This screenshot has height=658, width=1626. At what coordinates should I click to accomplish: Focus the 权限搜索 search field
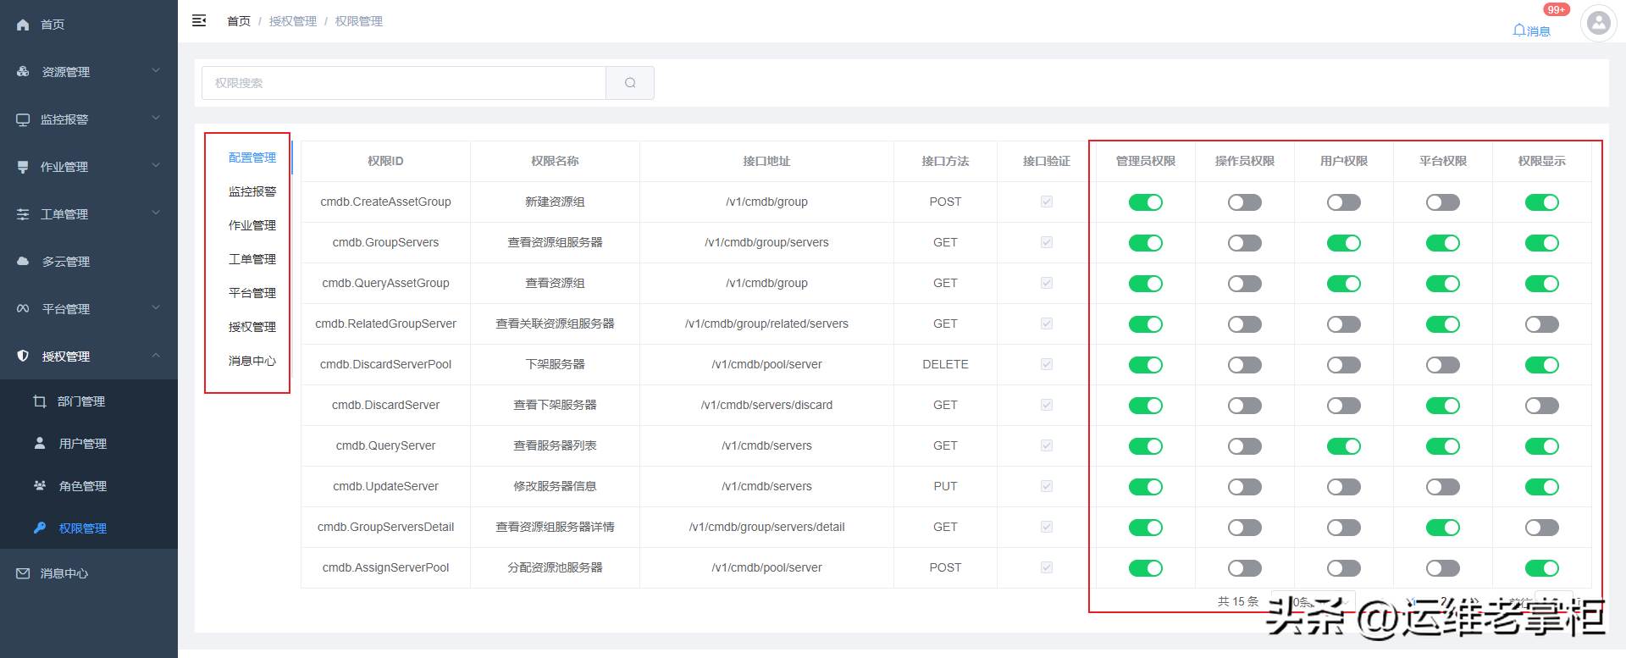coord(404,83)
